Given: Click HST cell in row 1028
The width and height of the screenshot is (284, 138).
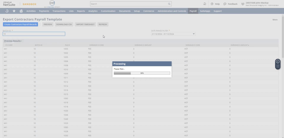Looking at the screenshot, I should [x=186, y=131].
